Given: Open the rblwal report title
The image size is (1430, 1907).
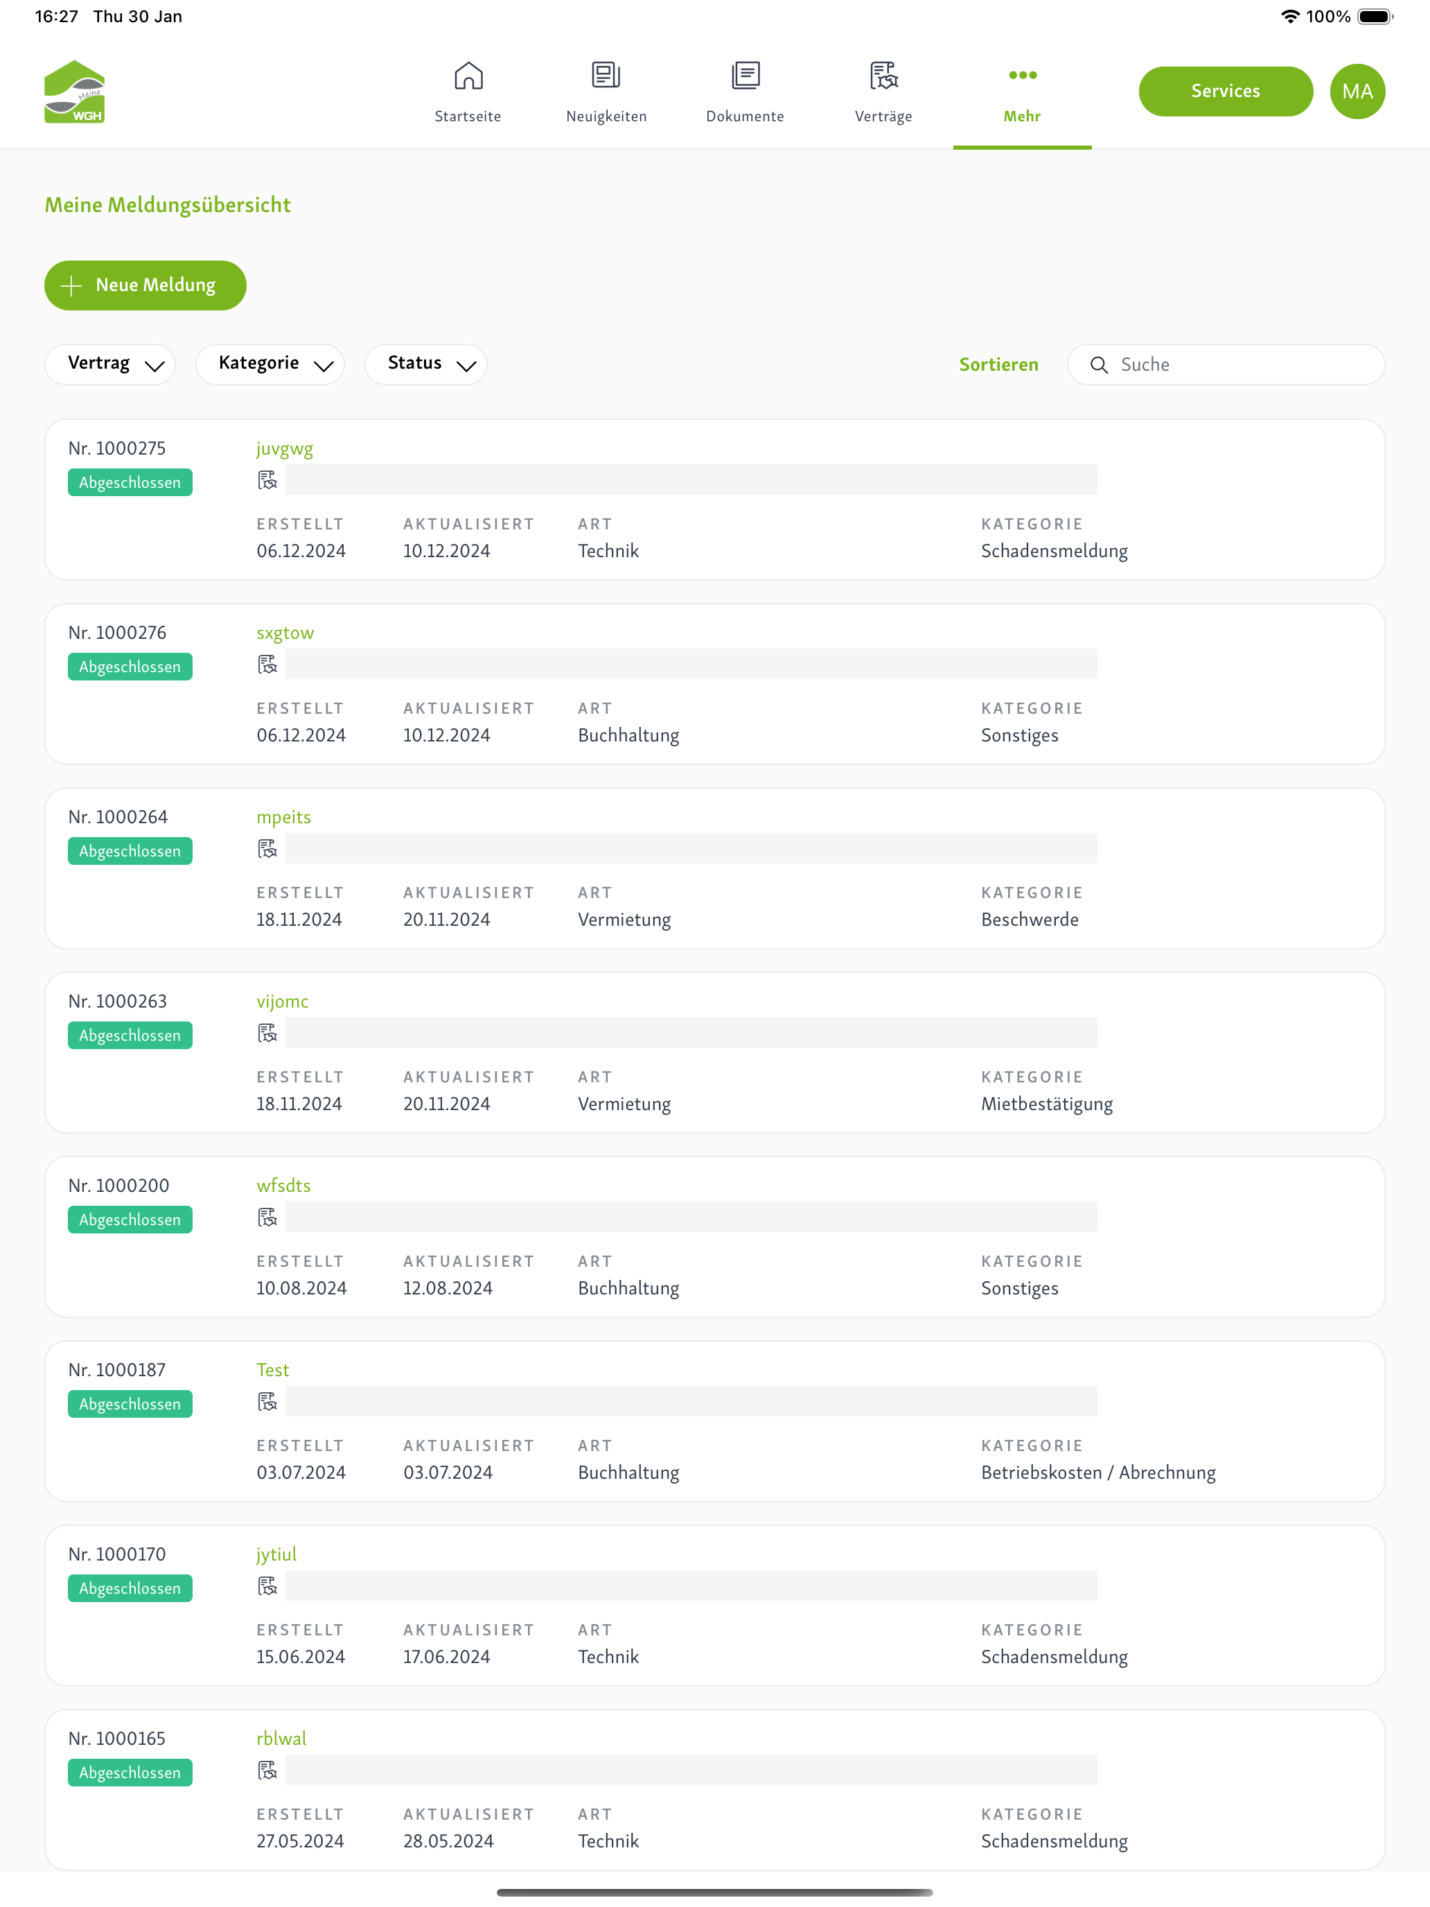Looking at the screenshot, I should (282, 1739).
